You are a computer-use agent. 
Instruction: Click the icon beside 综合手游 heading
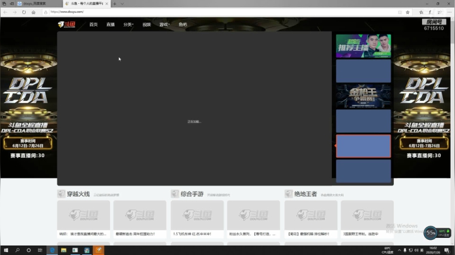(x=175, y=194)
